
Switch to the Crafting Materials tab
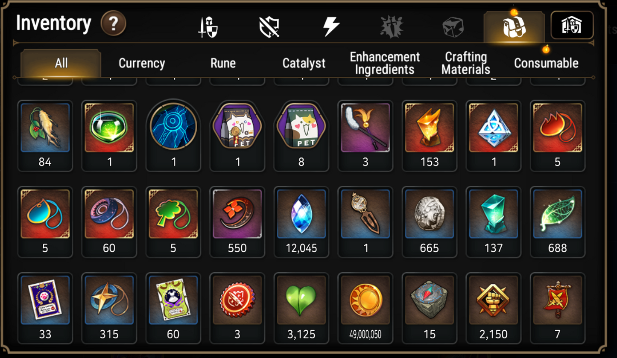pyautogui.click(x=465, y=63)
